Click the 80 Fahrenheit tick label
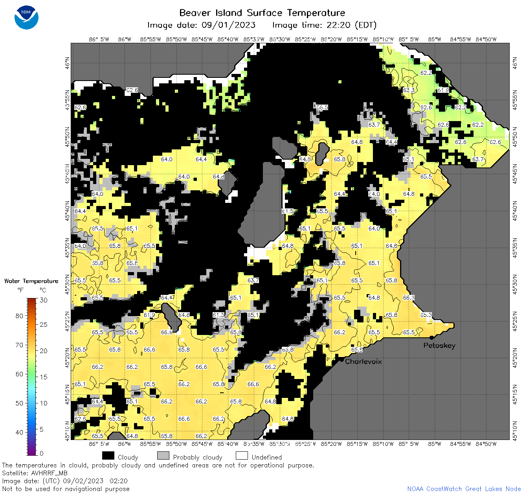 coord(19,316)
